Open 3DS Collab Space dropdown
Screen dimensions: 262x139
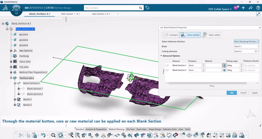pos(220,9)
